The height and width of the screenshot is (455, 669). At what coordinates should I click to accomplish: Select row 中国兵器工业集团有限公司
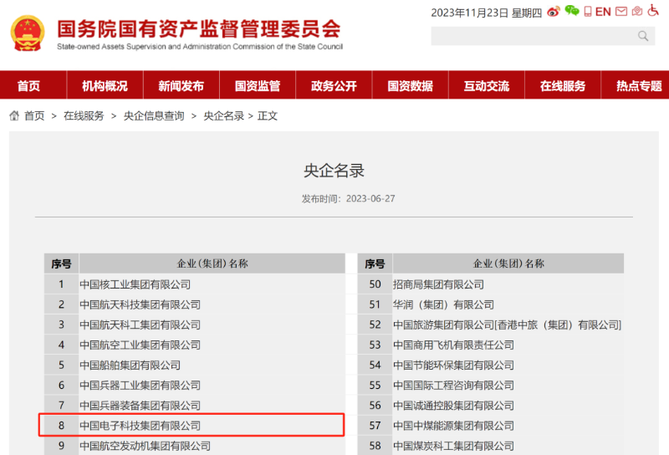195,385
